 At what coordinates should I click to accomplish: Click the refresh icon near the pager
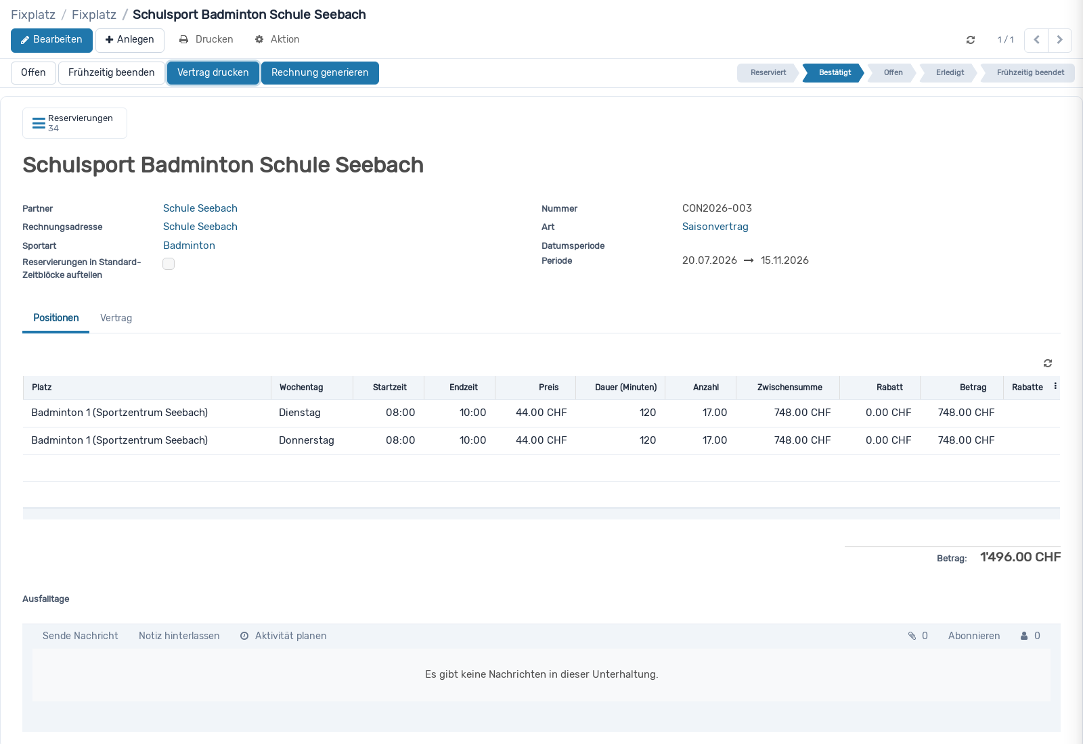point(971,40)
